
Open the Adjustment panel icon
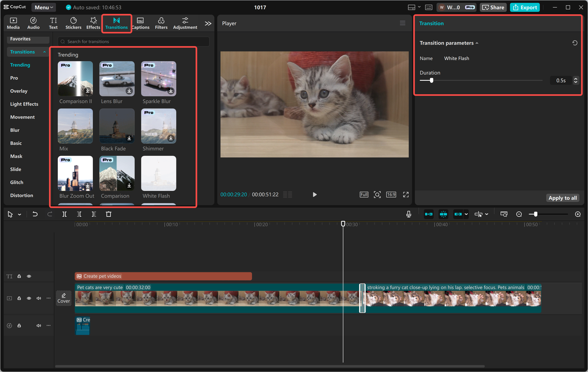(x=185, y=23)
